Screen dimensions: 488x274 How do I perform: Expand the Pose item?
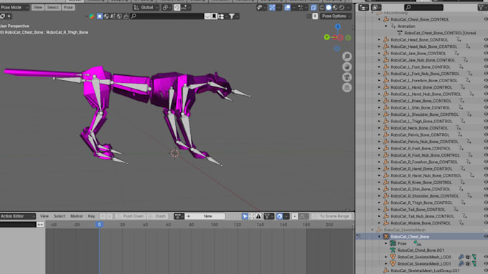pos(386,243)
